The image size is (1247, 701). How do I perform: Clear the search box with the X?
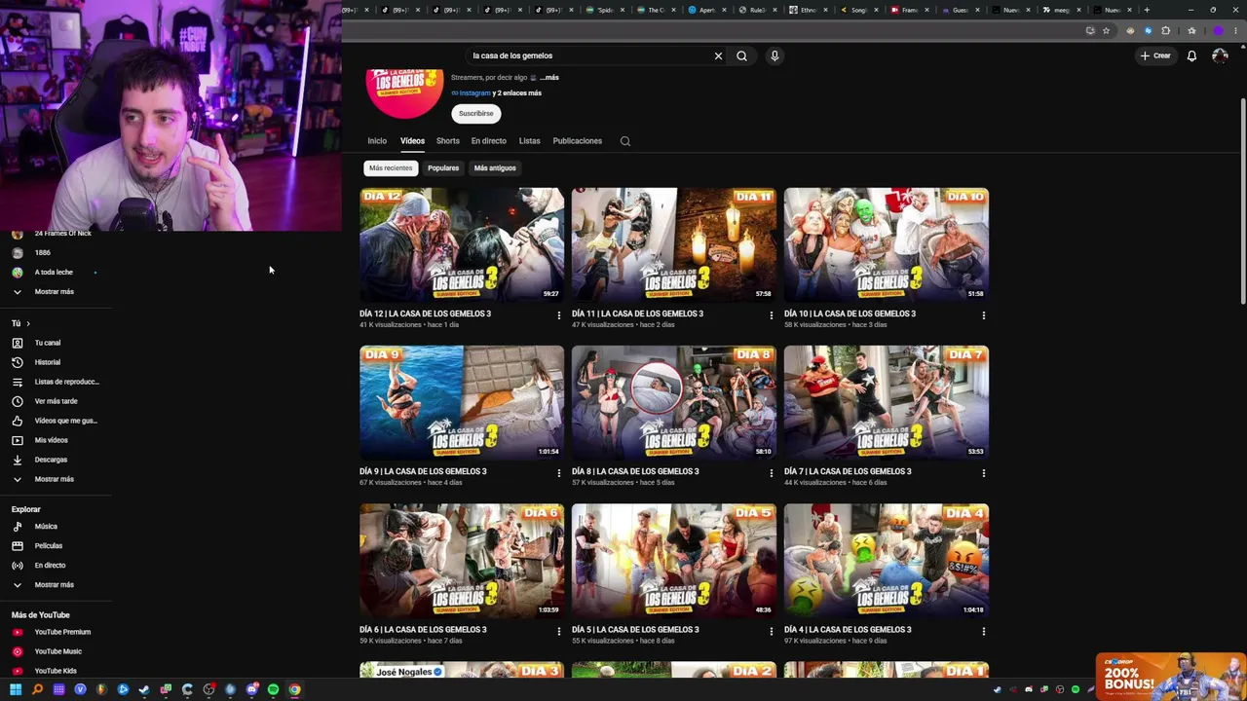(718, 55)
